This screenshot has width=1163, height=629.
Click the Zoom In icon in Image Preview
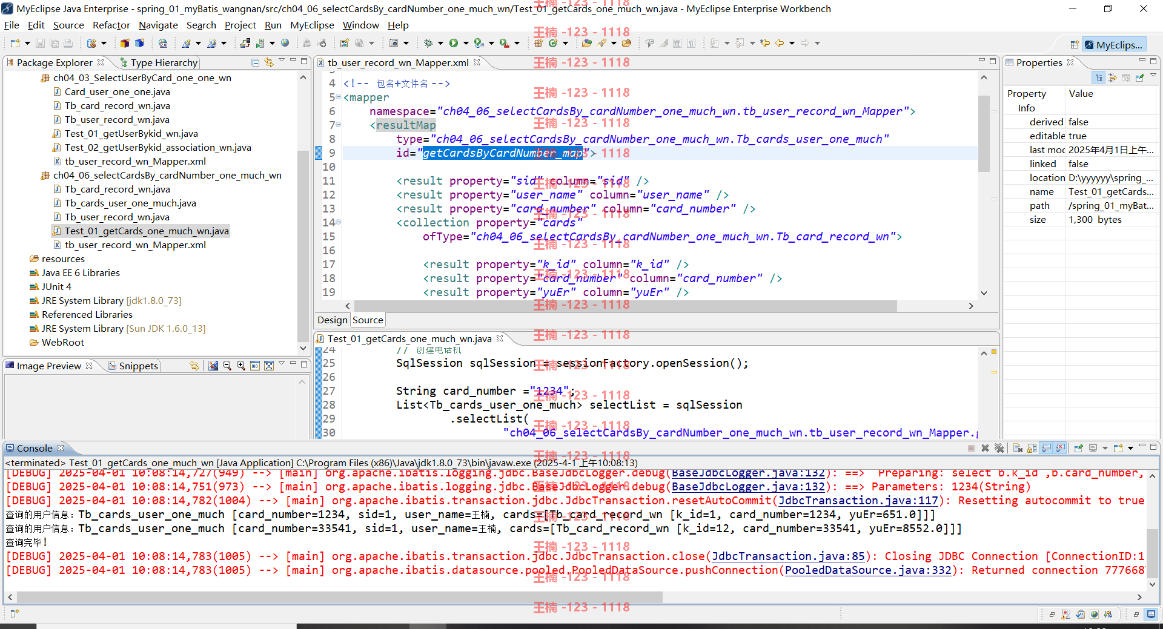point(240,366)
